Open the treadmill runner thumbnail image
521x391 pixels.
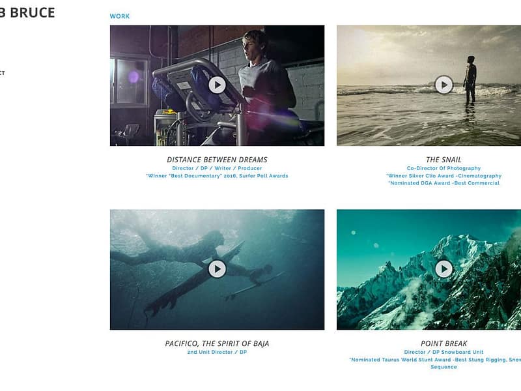coord(217,85)
